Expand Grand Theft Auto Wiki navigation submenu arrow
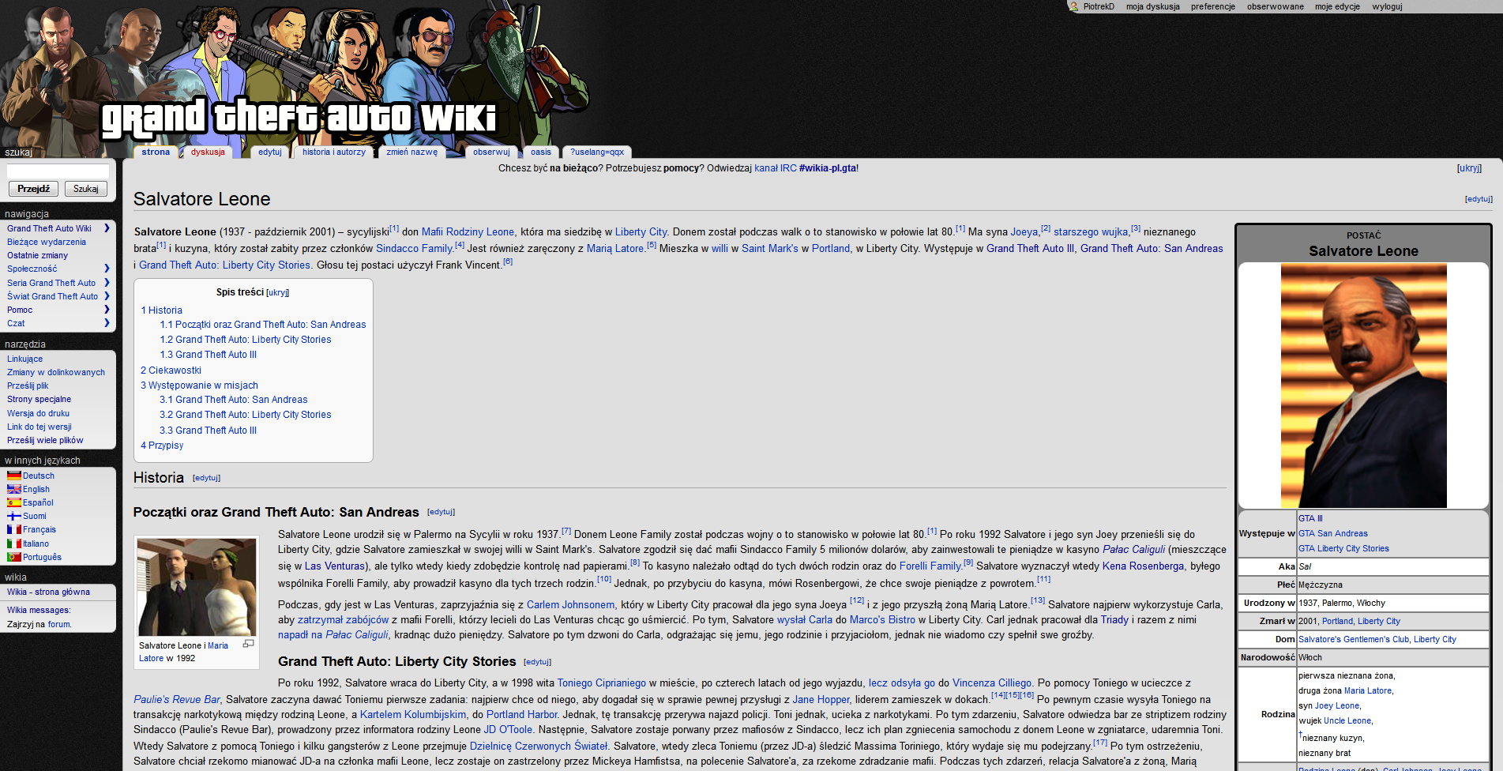Screen dimensions: 1503x771 point(107,228)
